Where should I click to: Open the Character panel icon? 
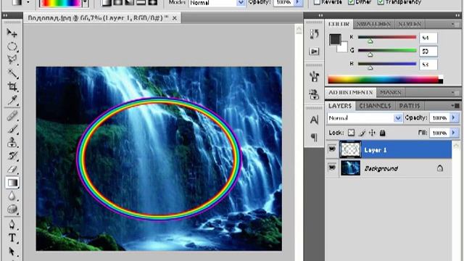tap(314, 120)
